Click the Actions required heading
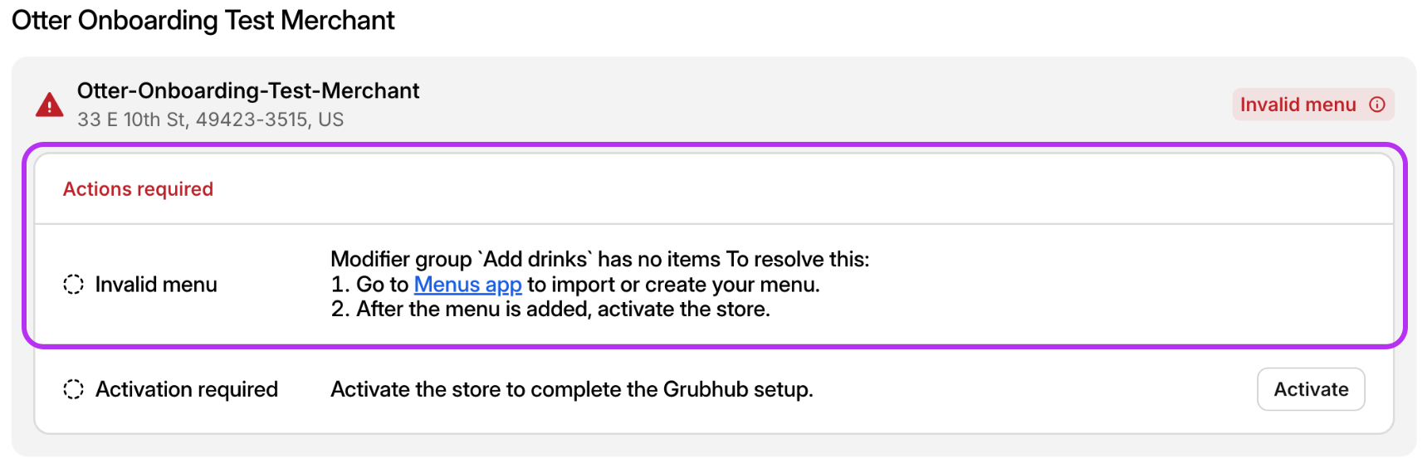 [x=138, y=189]
